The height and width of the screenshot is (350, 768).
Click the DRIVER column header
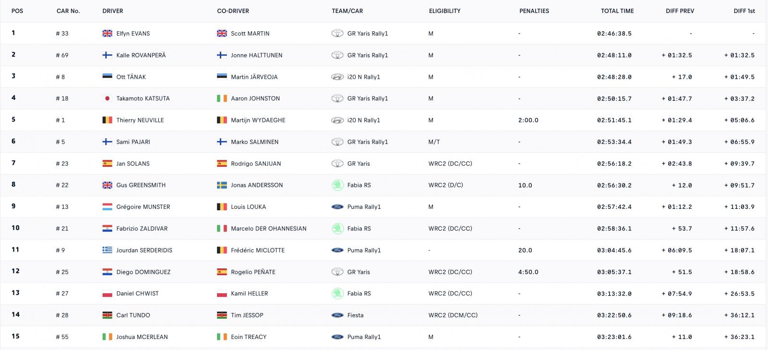pyautogui.click(x=113, y=11)
